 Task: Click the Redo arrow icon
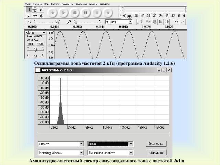tap(182, 22)
